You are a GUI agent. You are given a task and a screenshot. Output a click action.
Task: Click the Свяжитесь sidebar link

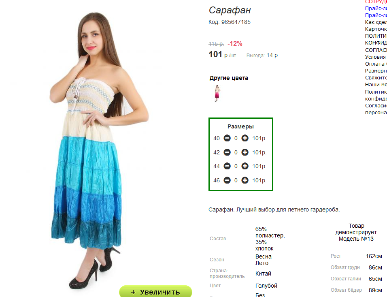point(376,77)
